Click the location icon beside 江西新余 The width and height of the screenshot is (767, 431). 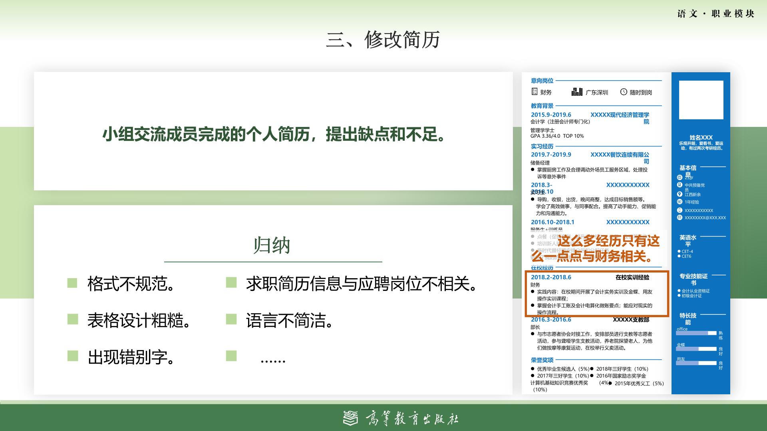pos(680,194)
